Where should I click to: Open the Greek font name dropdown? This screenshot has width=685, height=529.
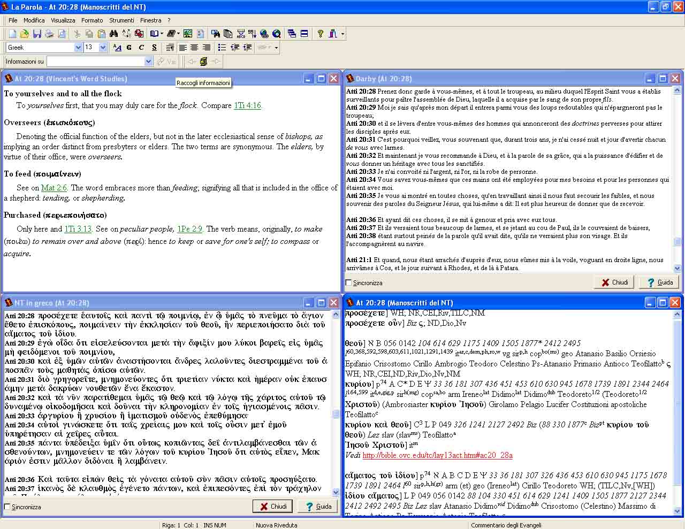click(78, 47)
